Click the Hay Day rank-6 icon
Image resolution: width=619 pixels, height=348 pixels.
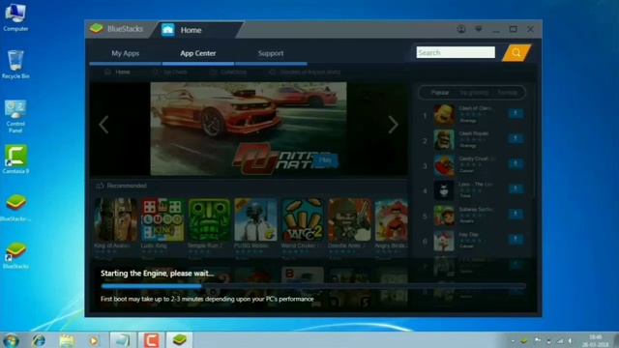click(444, 241)
